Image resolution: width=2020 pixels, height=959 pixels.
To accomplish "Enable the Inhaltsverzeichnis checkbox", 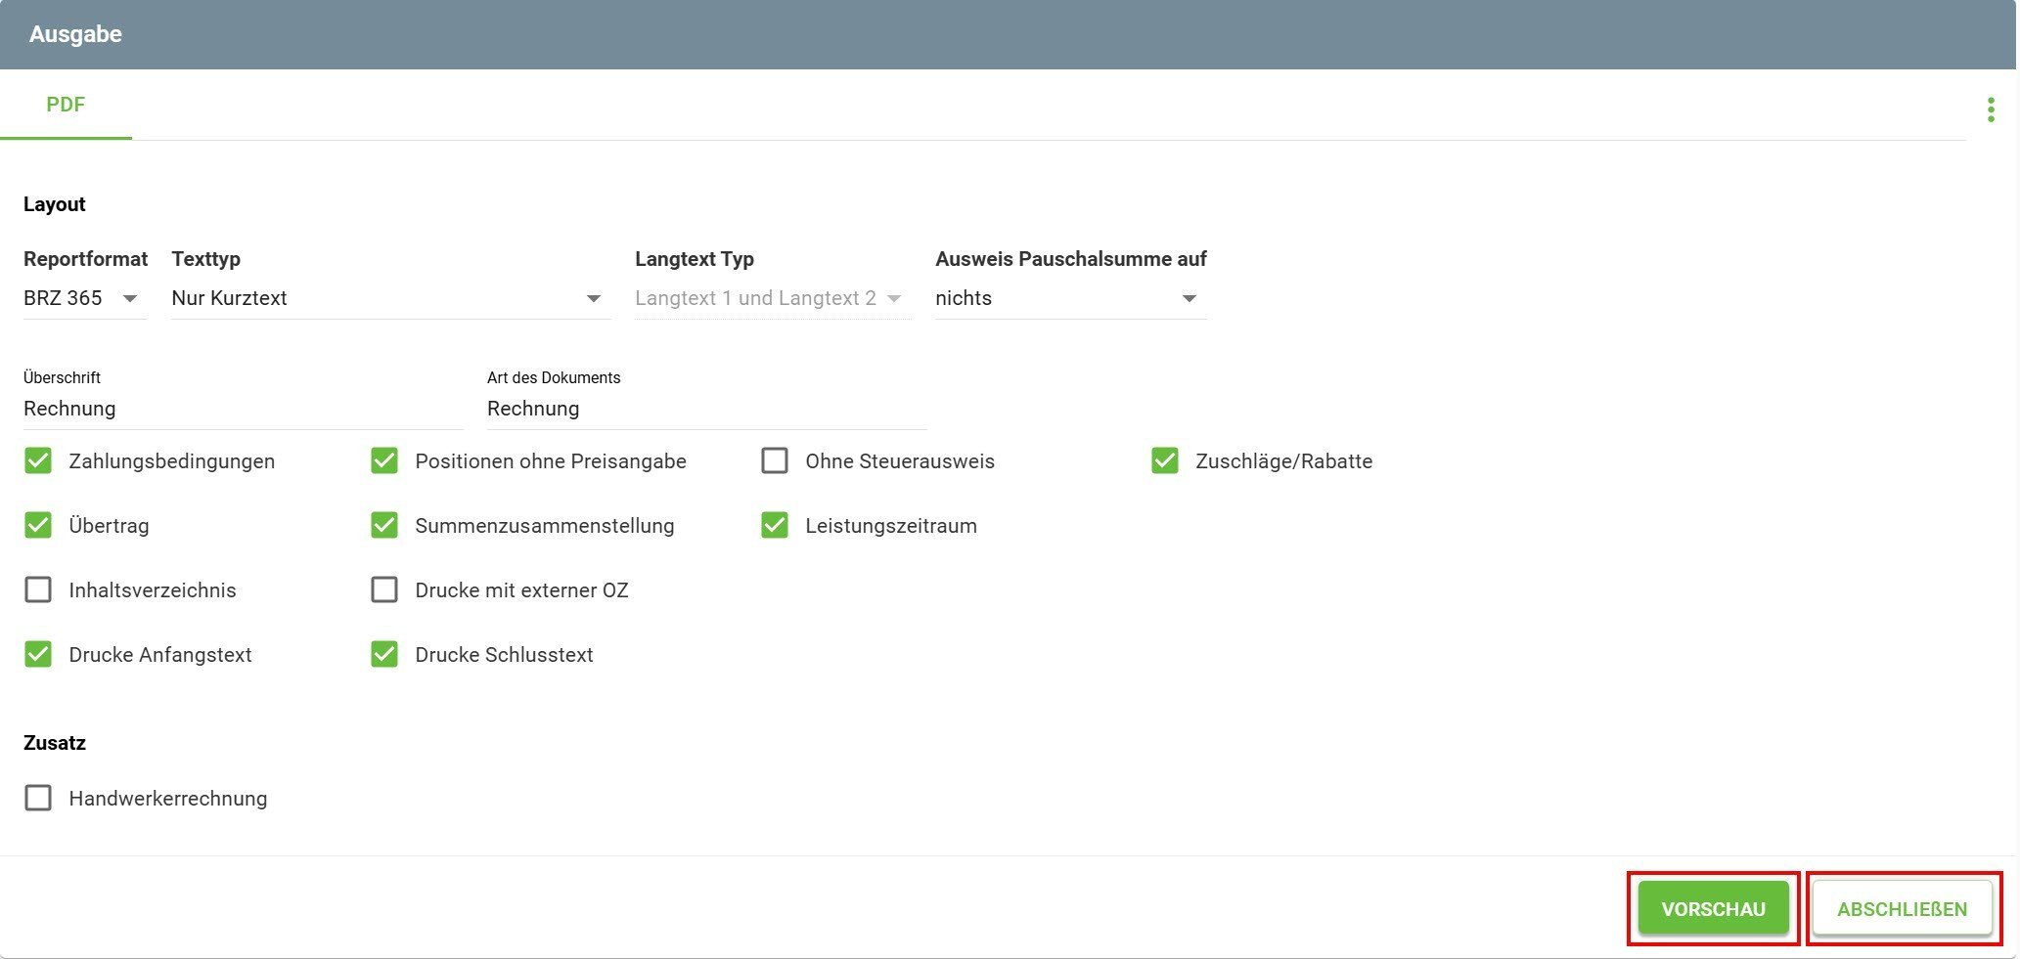I will [38, 590].
